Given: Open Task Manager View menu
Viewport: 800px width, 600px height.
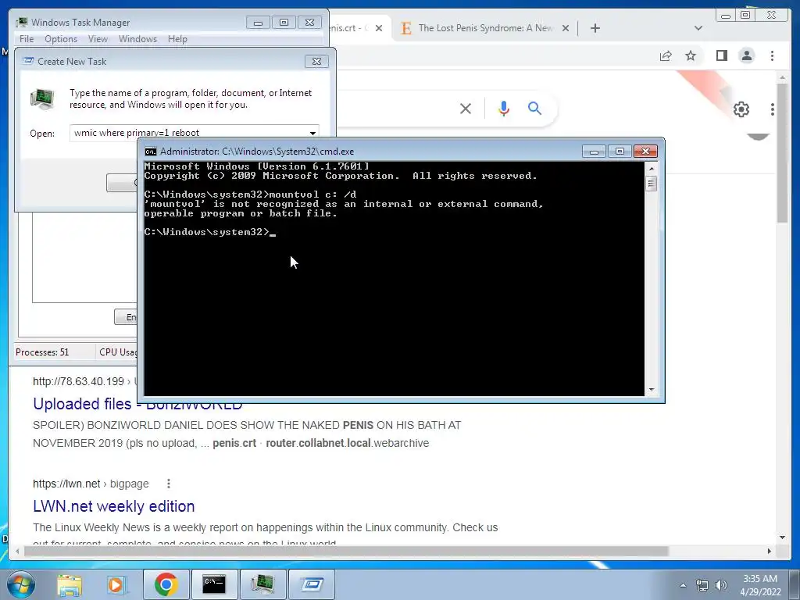Looking at the screenshot, I should tap(98, 39).
